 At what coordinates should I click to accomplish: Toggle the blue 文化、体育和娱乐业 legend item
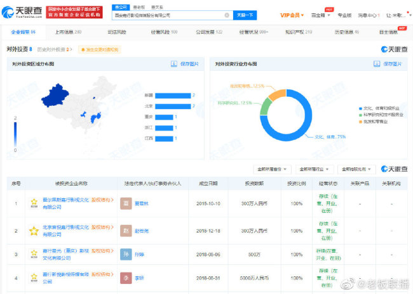[x=379, y=108]
